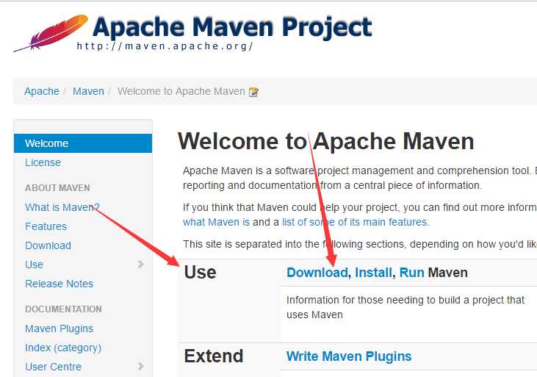Open Features in the sidebar
This screenshot has width=537, height=377.
pyautogui.click(x=46, y=226)
